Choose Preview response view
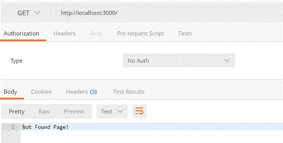 (x=74, y=112)
